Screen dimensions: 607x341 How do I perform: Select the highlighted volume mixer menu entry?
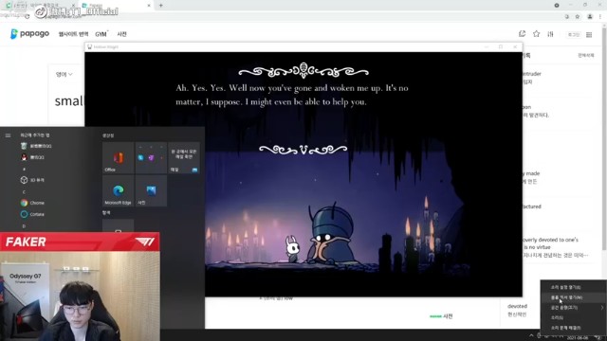pos(573,297)
